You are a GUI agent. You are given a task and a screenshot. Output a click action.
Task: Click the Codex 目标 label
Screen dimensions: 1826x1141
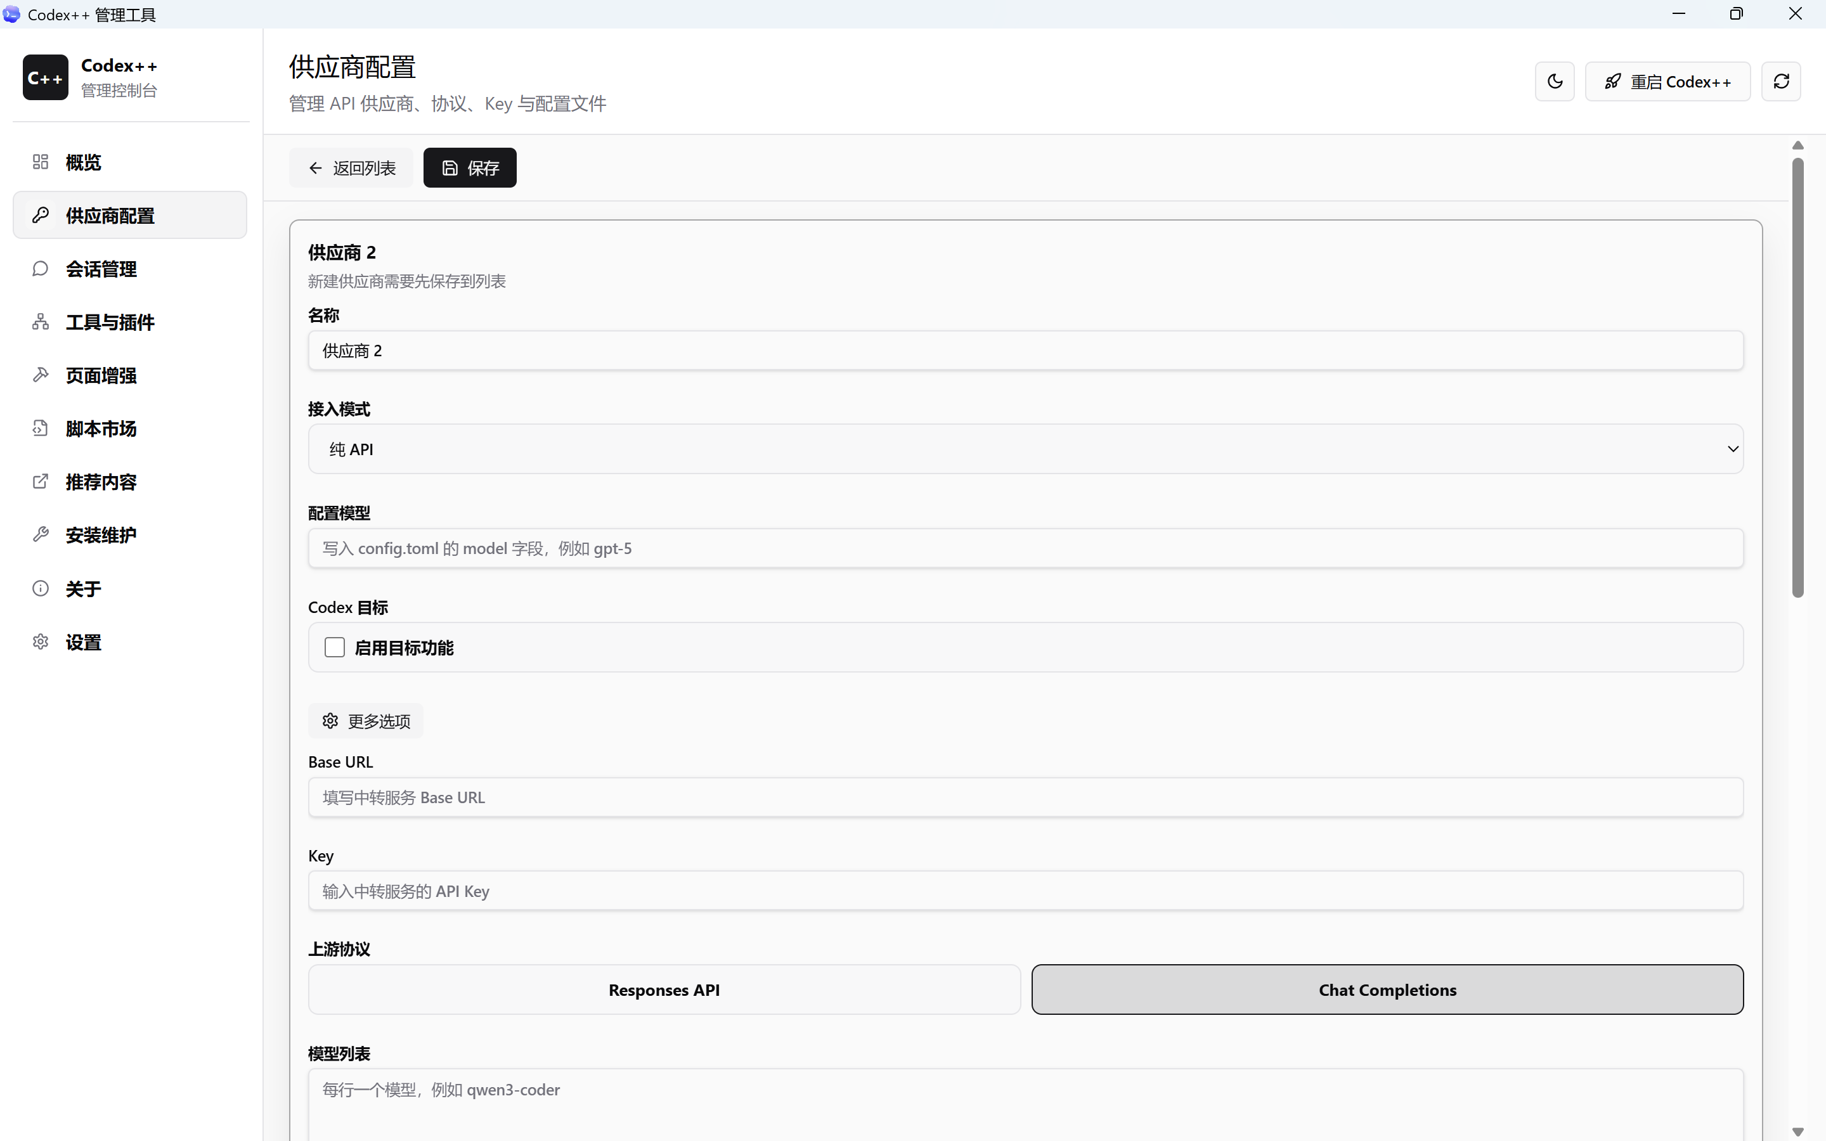(x=348, y=607)
